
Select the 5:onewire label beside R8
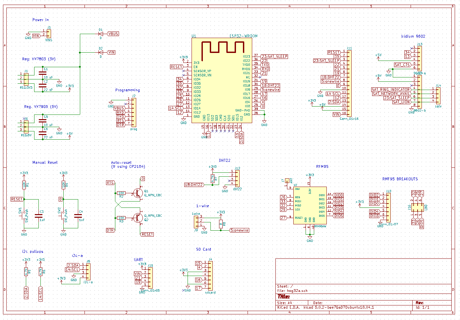(239, 230)
